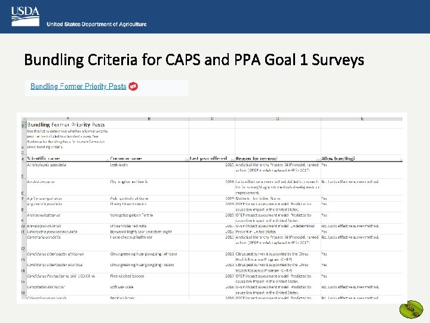Select the Boxwood blight cell
The image size is (430, 323).
tap(149, 231)
